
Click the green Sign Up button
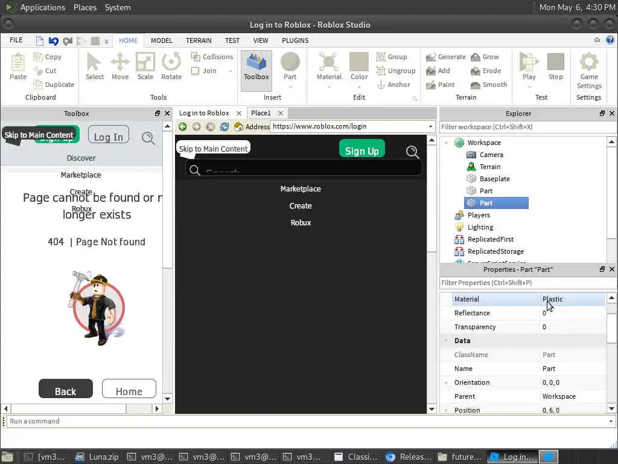362,149
